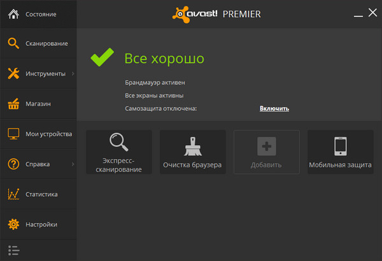Close the avast window
Viewport: 382px width, 261px height.
pos(372,13)
